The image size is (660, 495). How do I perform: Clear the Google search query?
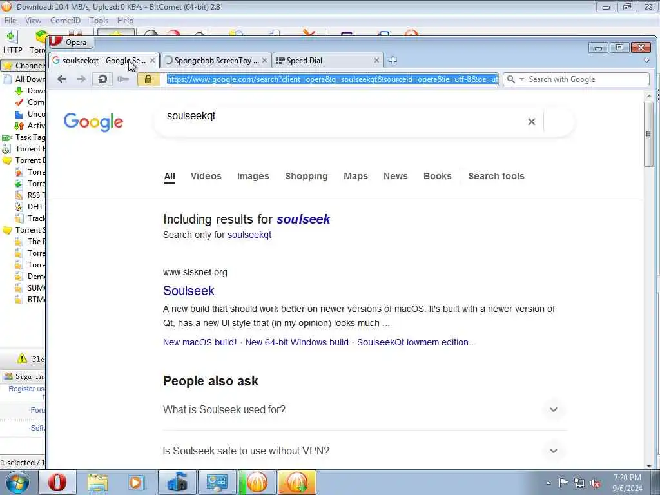click(532, 122)
